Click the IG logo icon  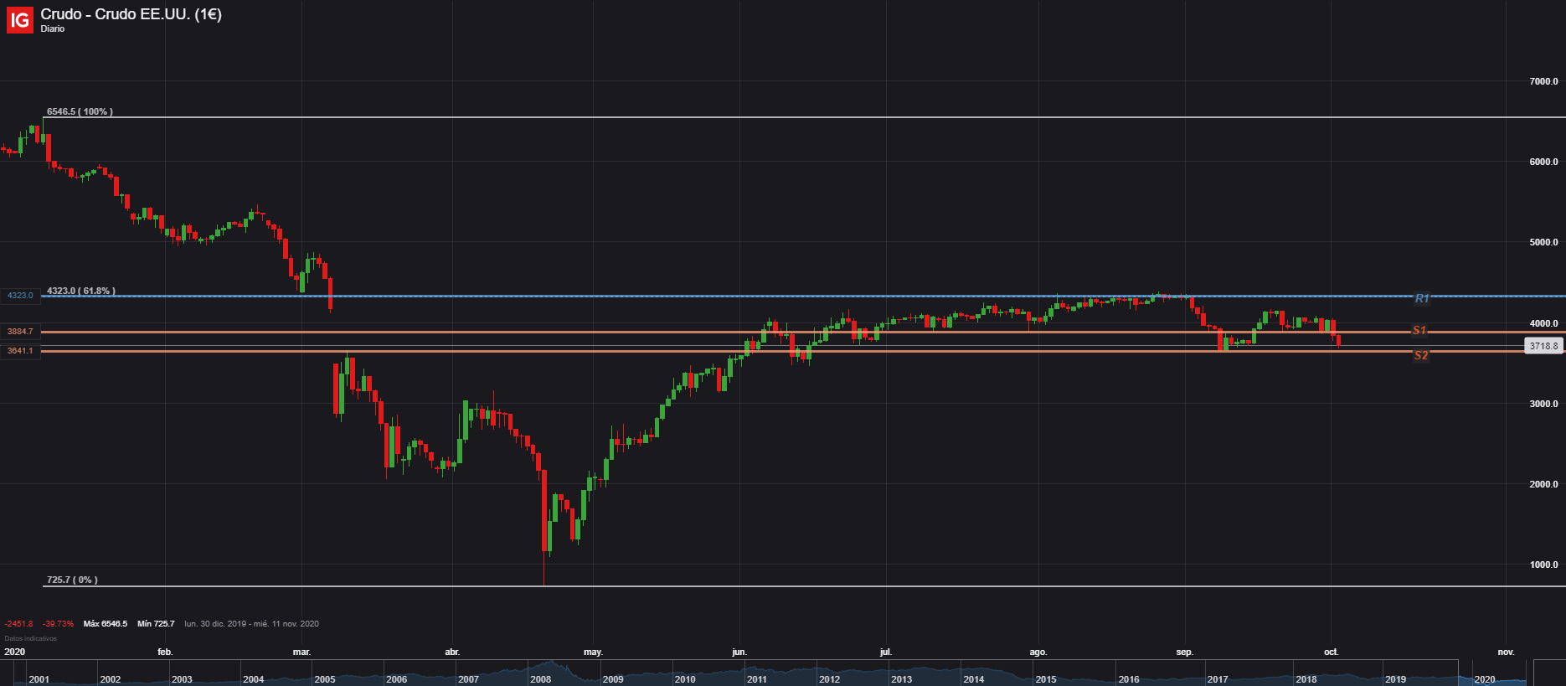20,20
